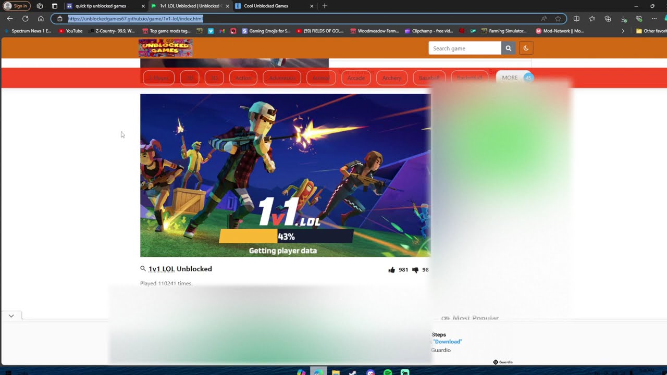
Task: Go back with the browser back arrow
Action: 10,18
